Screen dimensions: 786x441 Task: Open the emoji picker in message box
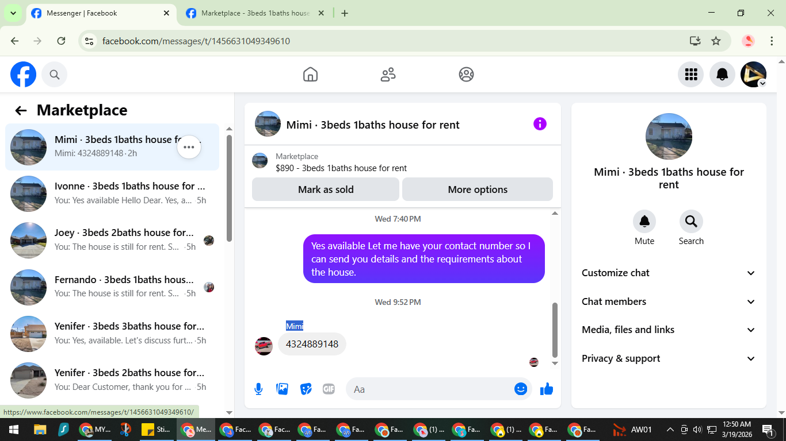pos(521,389)
